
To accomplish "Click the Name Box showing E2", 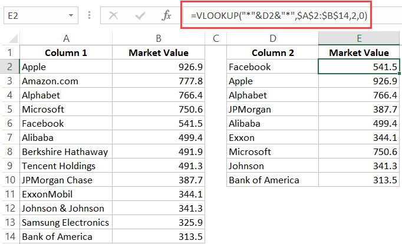I will (x=41, y=16).
